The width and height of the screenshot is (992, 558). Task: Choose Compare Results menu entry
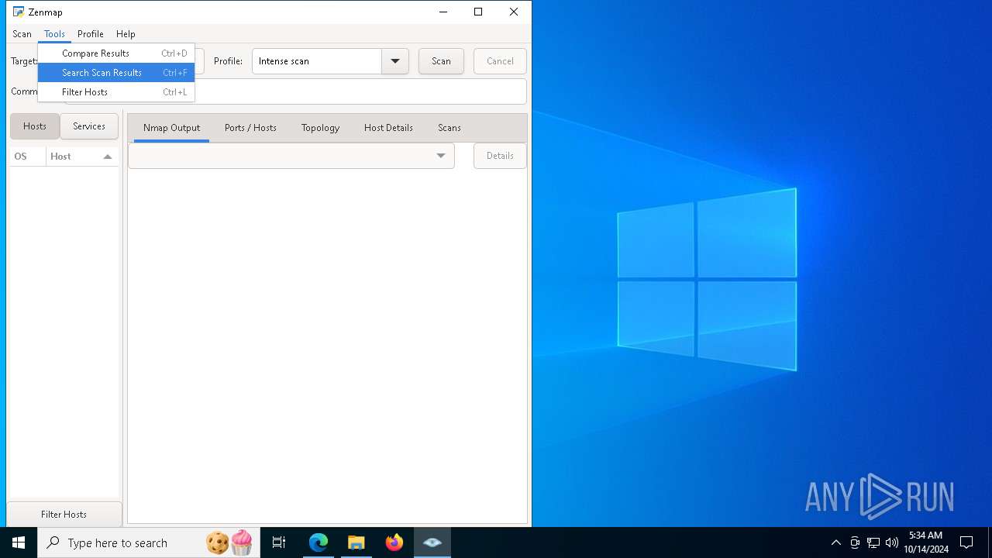click(116, 53)
